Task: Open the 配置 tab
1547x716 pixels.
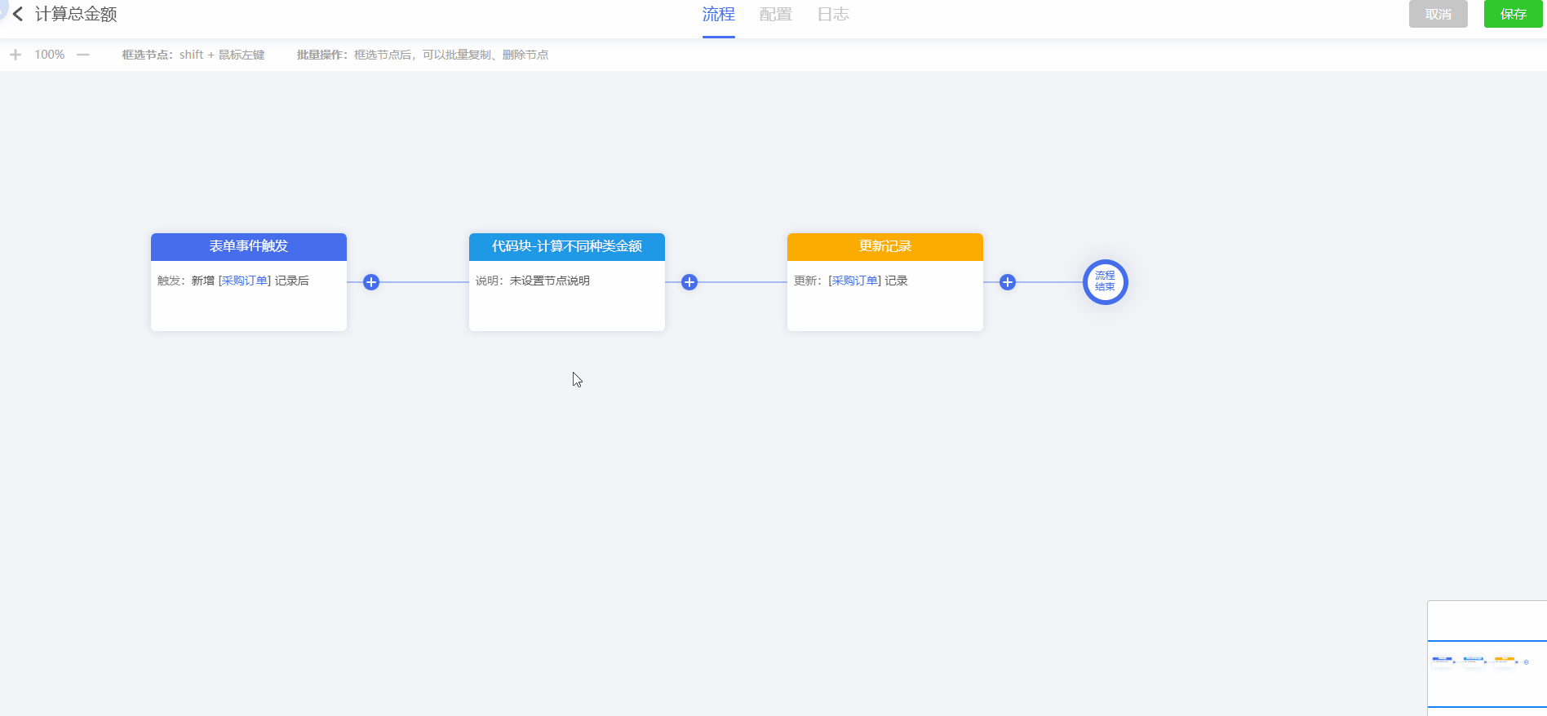Action: (x=775, y=15)
